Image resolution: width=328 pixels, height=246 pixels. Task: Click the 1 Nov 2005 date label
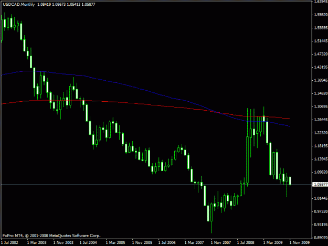(x=142, y=243)
